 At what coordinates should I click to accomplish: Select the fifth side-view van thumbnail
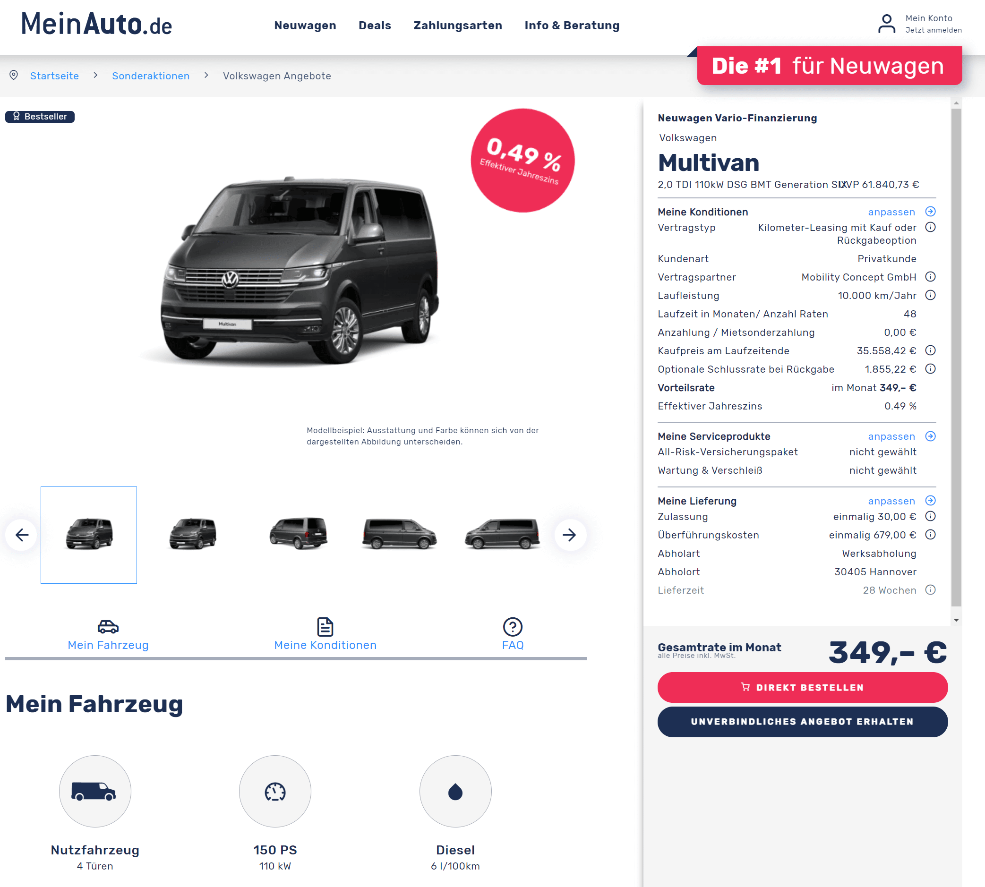tap(503, 534)
